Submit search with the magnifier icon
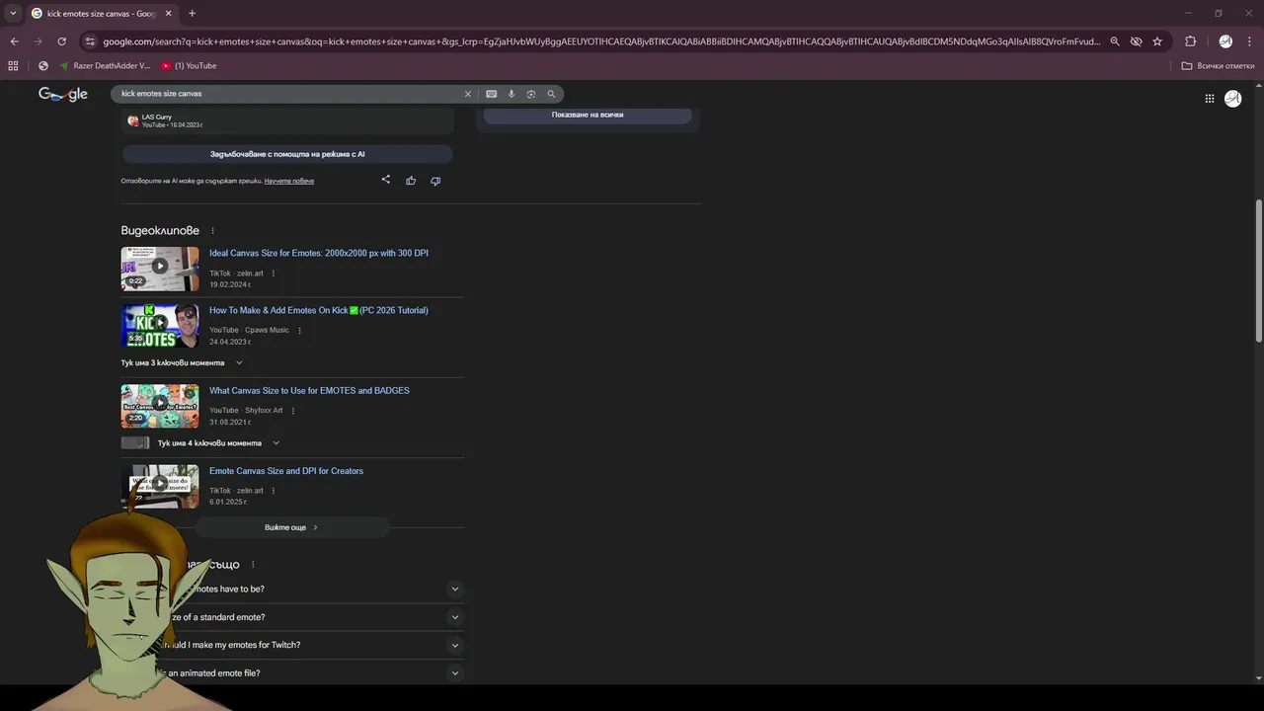The height and width of the screenshot is (711, 1264). 551,94
